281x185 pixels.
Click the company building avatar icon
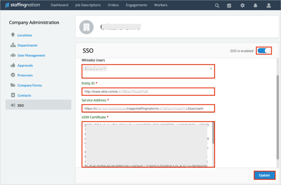87,27
